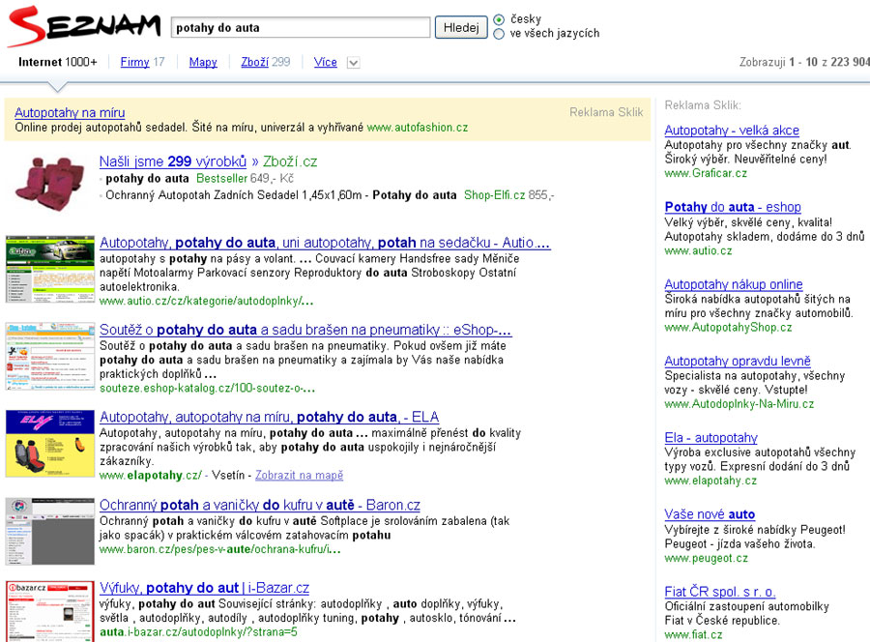870x642 pixels.
Task: Open 'Autopotahy nákup online' ad
Action: 734,284
